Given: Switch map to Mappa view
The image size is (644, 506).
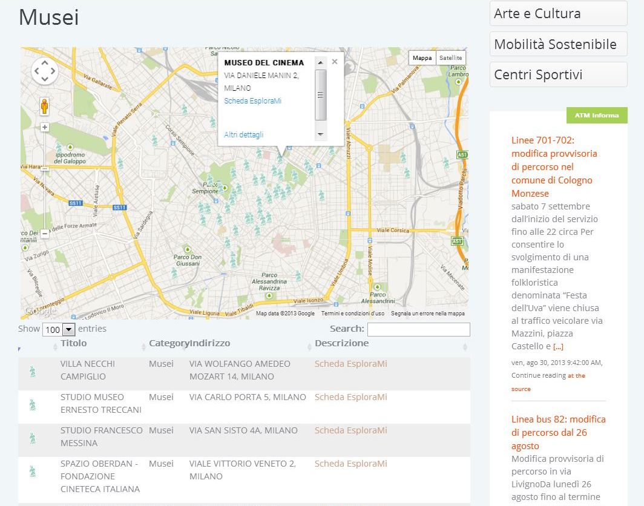Looking at the screenshot, I should pyautogui.click(x=422, y=58).
